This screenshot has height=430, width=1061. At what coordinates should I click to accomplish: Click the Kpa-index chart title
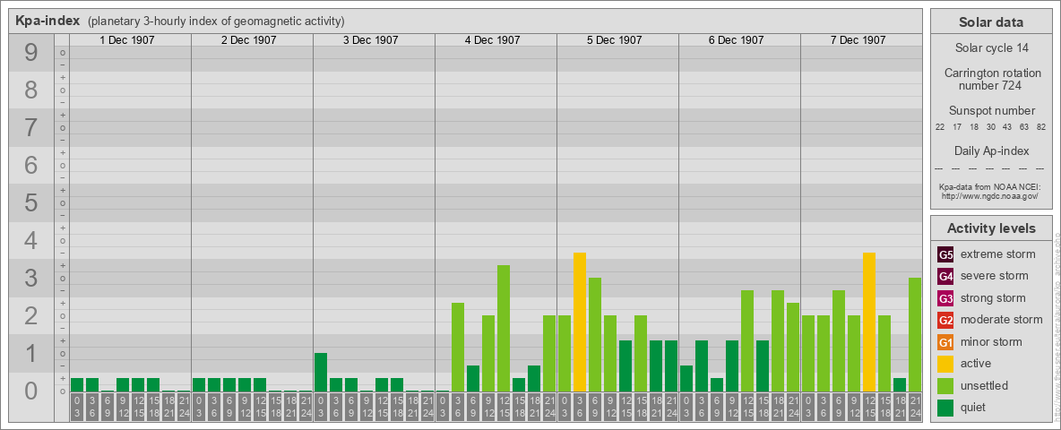click(48, 21)
